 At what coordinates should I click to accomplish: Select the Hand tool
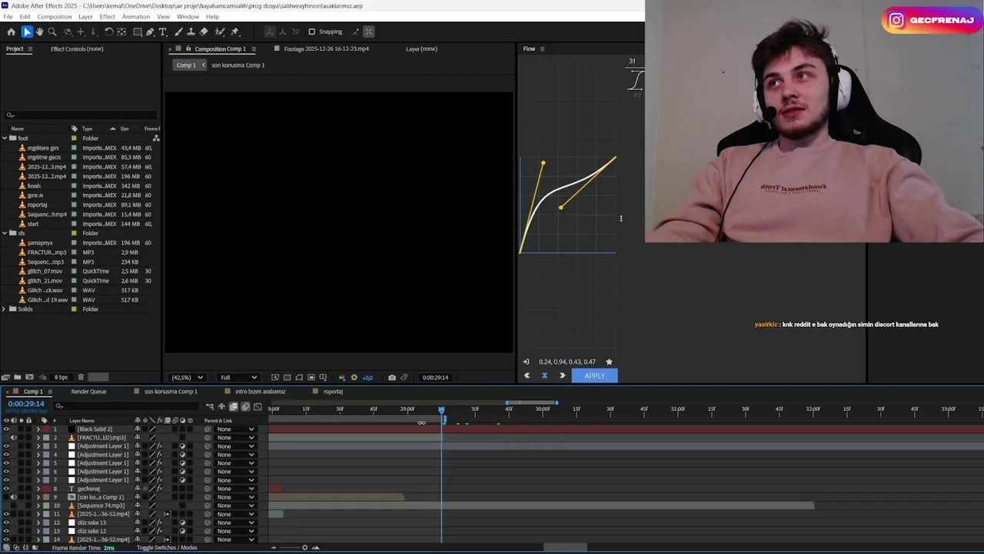(x=39, y=32)
